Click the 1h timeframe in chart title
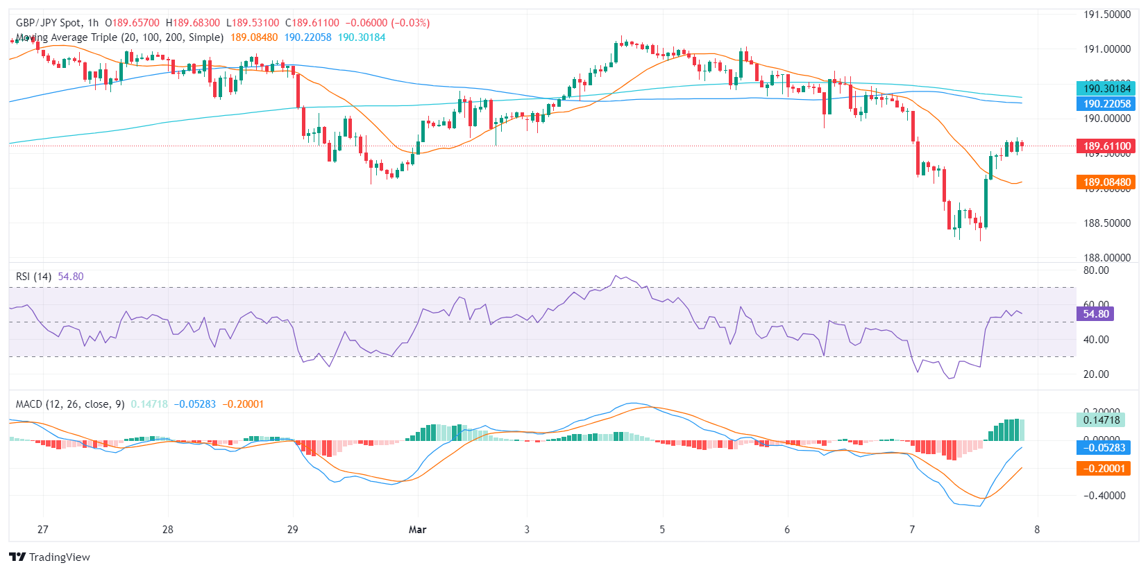This screenshot has height=572, width=1148. click(93, 23)
